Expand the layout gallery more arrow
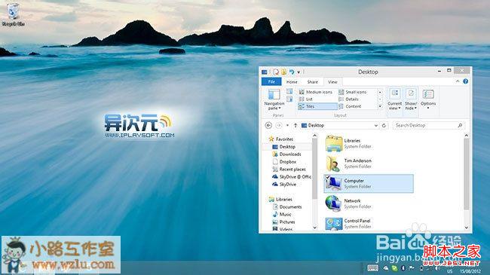Viewport: 490px width, 275px height. 380,106
